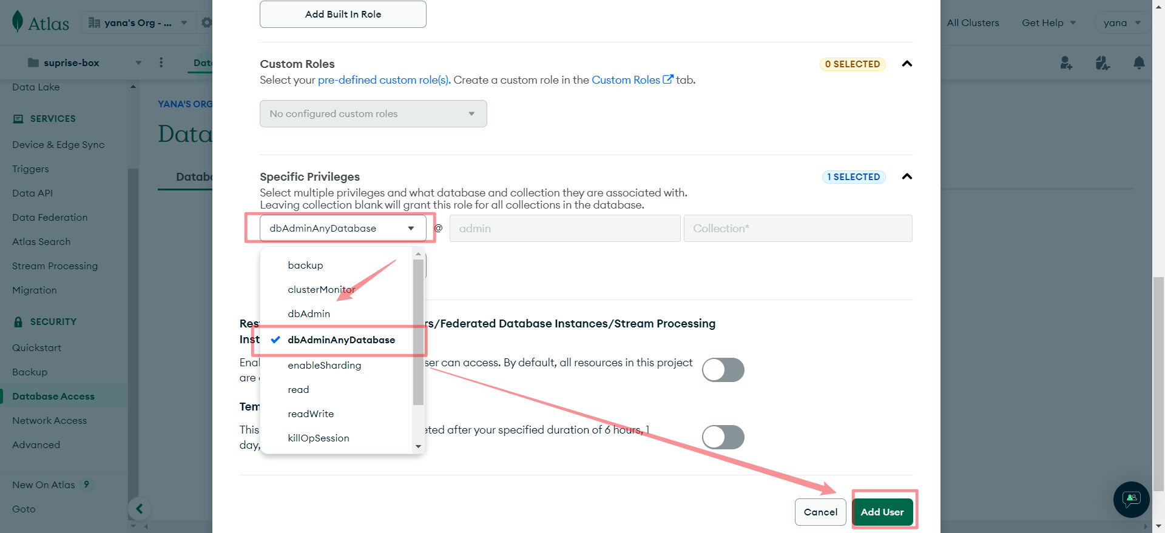Viewport: 1165px width, 533px height.
Task: Open the notifications bell icon
Action: (1139, 63)
